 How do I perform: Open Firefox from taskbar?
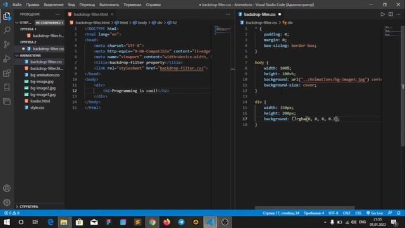click(167, 222)
